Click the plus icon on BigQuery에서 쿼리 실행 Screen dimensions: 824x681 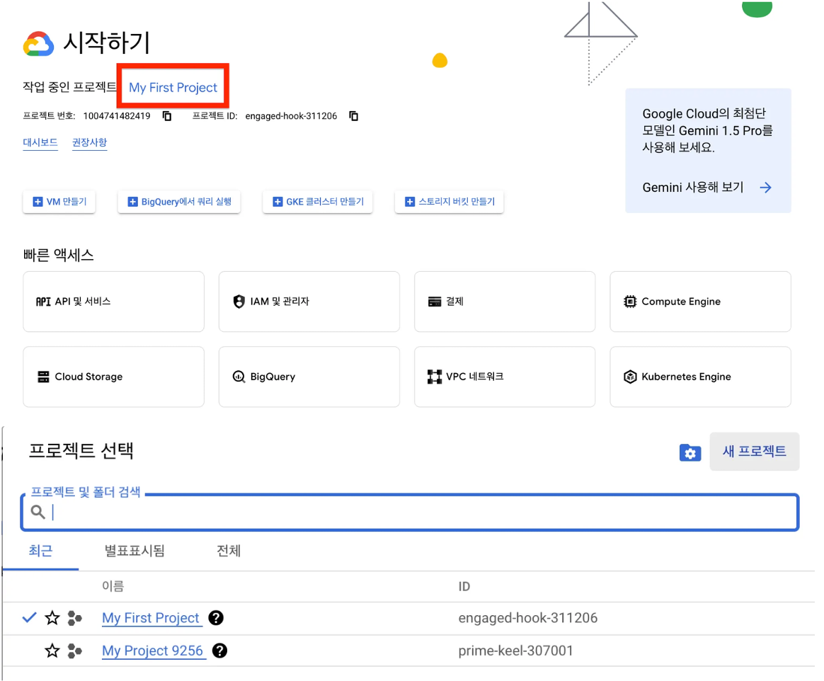(x=132, y=202)
